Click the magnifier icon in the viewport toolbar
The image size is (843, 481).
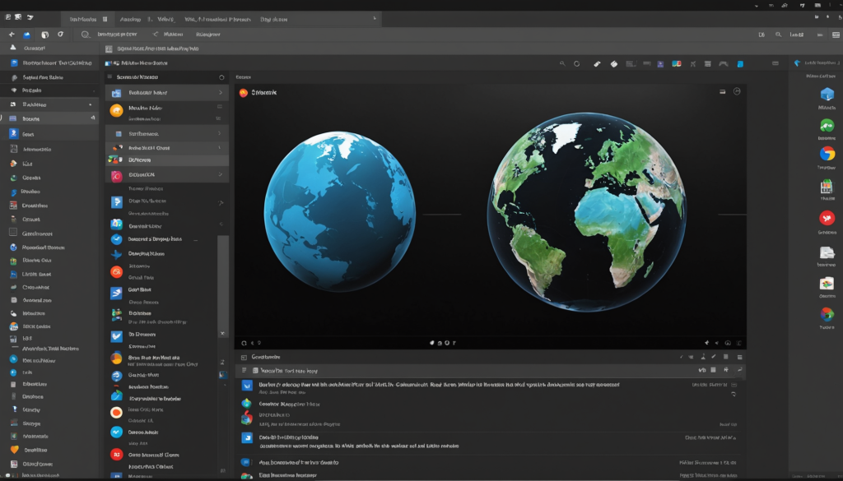click(x=562, y=63)
